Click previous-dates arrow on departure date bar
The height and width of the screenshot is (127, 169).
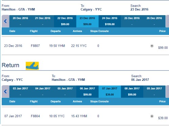pyautogui.click(x=5, y=21)
